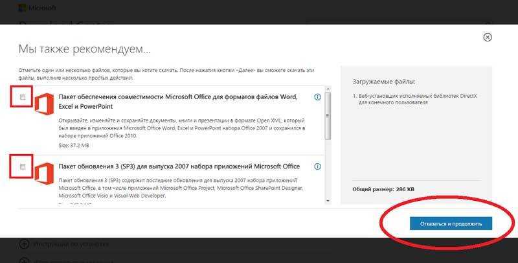Click 'Общий размер: 286 KB' text

click(x=383, y=189)
